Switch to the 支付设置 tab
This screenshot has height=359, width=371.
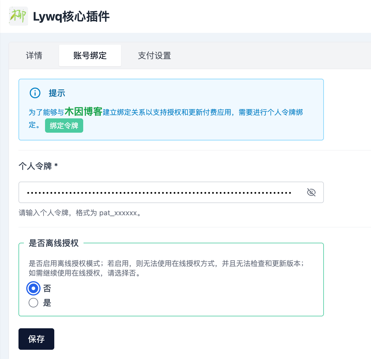click(x=154, y=55)
